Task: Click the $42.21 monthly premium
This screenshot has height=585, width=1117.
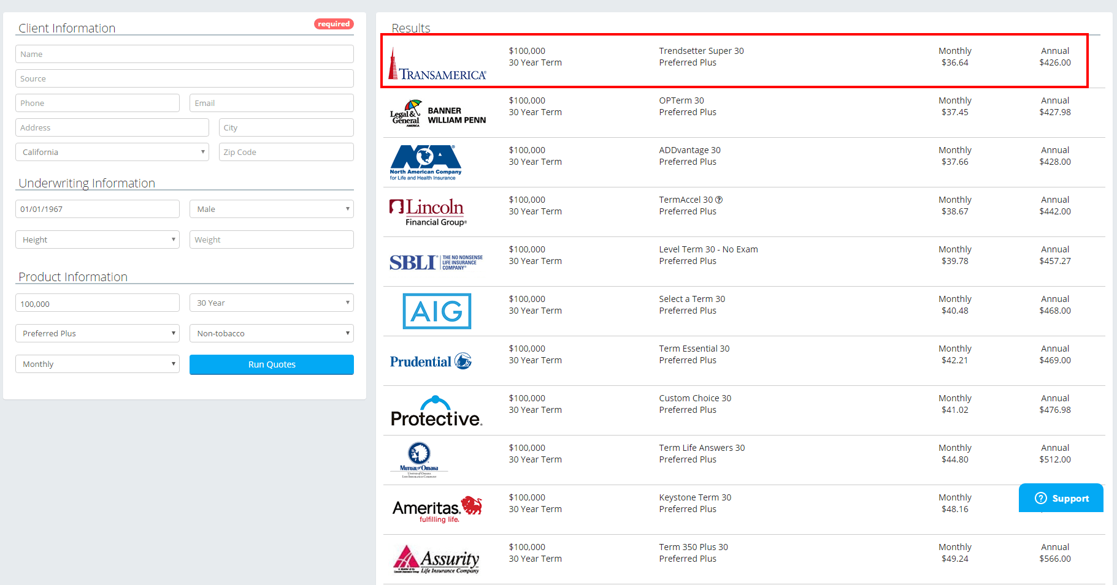Action: tap(955, 360)
